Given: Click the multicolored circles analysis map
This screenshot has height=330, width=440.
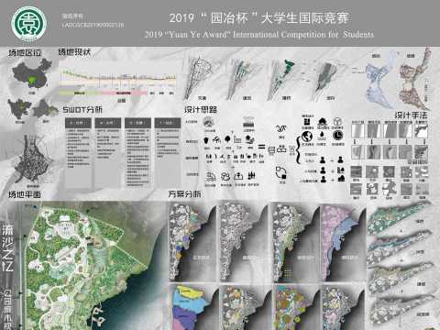Looking at the screenshot, I should pos(294,308).
